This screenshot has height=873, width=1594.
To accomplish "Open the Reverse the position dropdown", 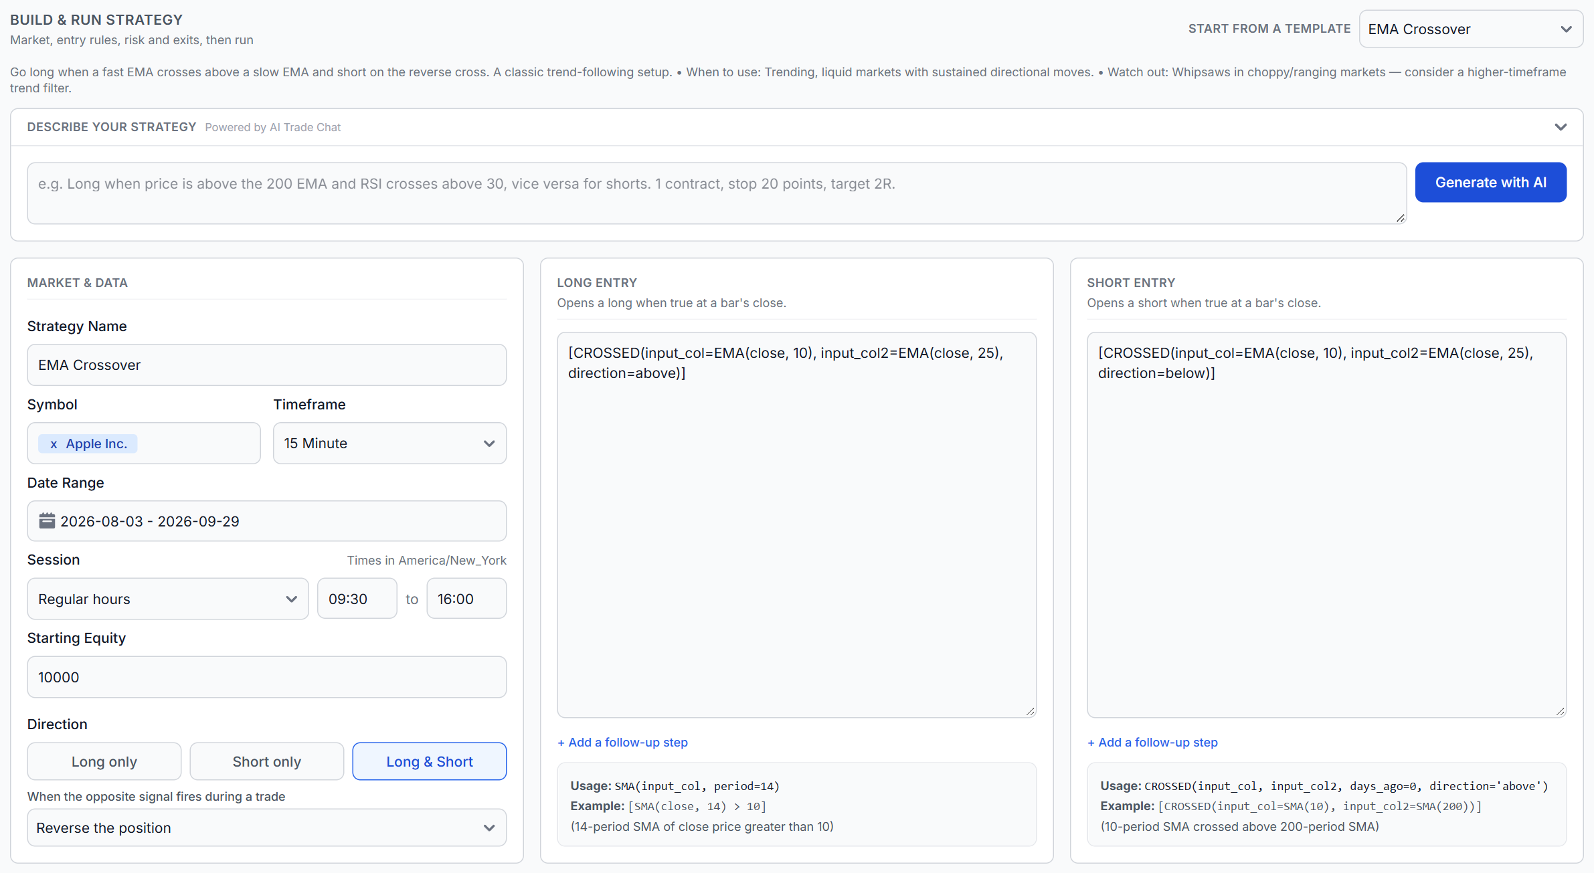I will (266, 828).
